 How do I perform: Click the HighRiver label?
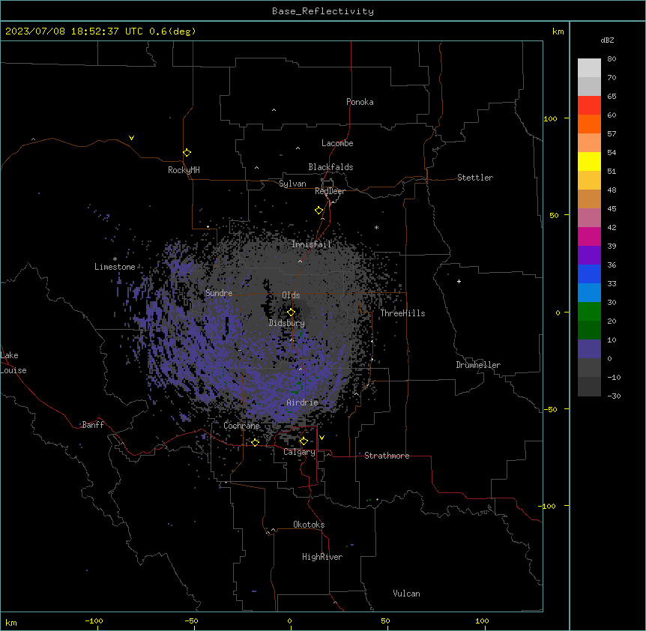322,557
